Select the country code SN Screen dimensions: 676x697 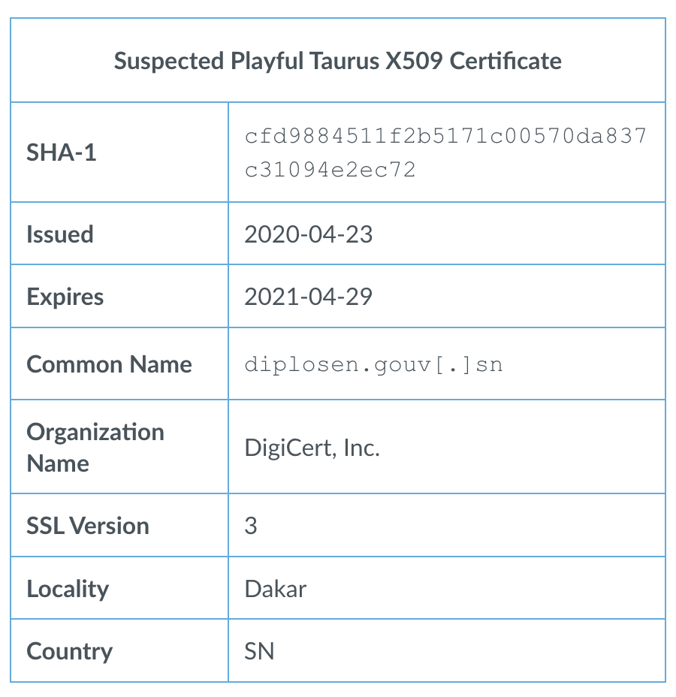259,651
